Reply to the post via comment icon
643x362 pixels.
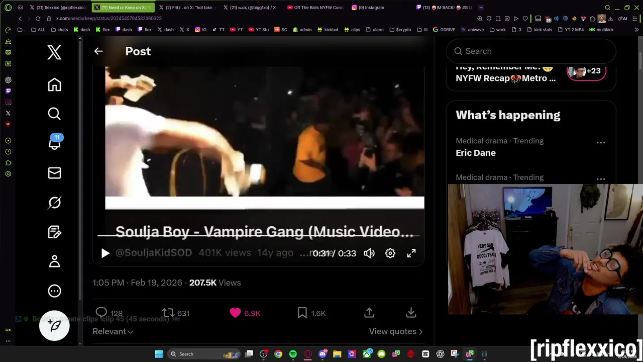[x=101, y=313]
